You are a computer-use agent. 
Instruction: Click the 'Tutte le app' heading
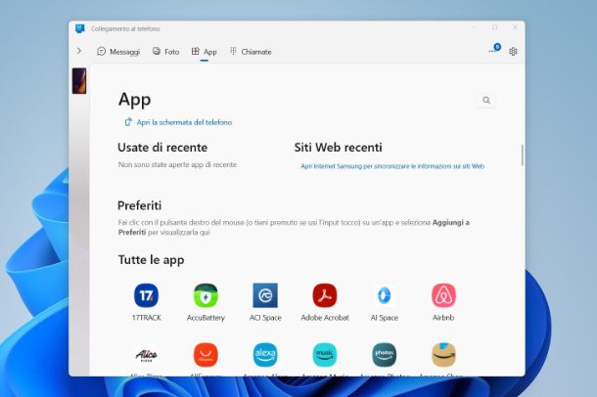tap(151, 260)
